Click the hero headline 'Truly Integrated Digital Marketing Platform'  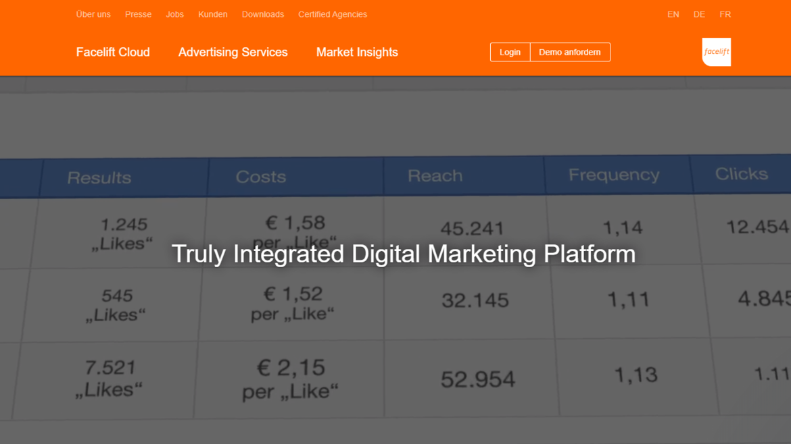(404, 254)
